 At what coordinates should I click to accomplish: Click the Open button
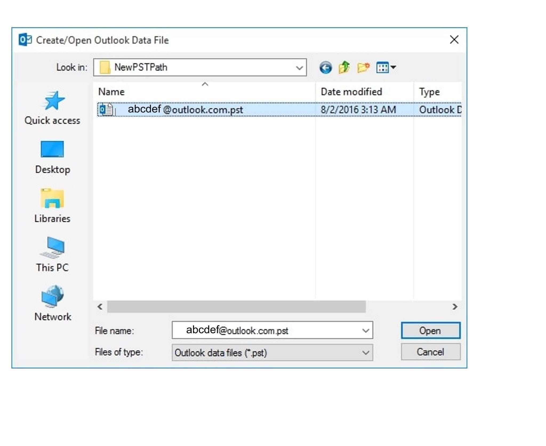coord(431,331)
